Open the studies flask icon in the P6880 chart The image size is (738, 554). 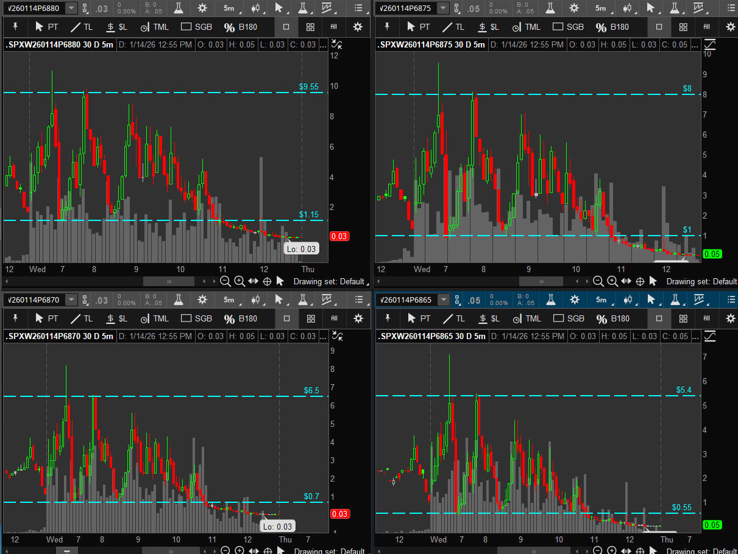click(x=178, y=9)
